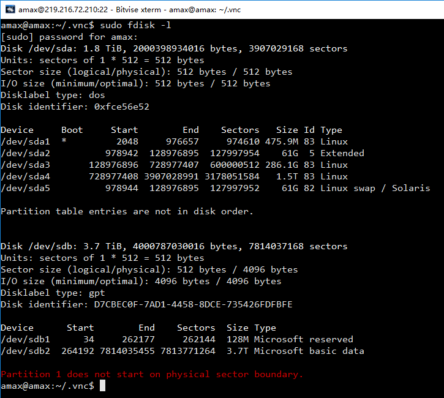Click the /dev/sdb2 device name
The image size is (444, 398).
(25, 351)
